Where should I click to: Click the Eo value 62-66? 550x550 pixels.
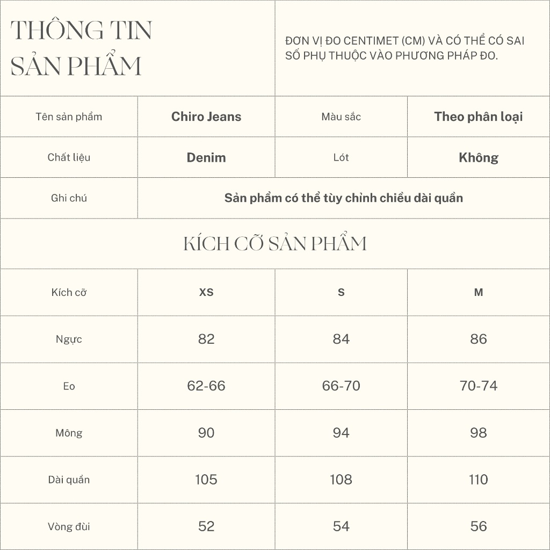(206, 386)
